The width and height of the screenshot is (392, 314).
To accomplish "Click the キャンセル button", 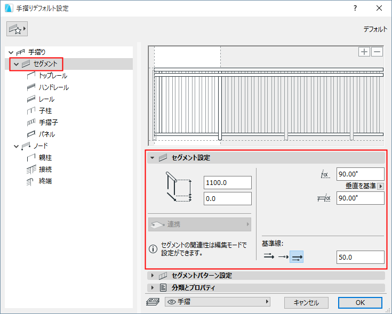I will 306,303.
